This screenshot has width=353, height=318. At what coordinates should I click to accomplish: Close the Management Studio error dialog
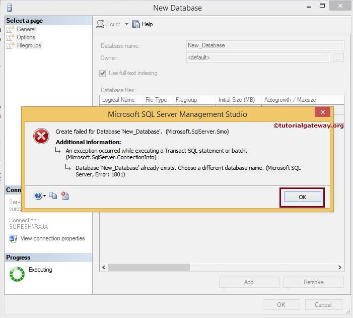pyautogui.click(x=322, y=112)
